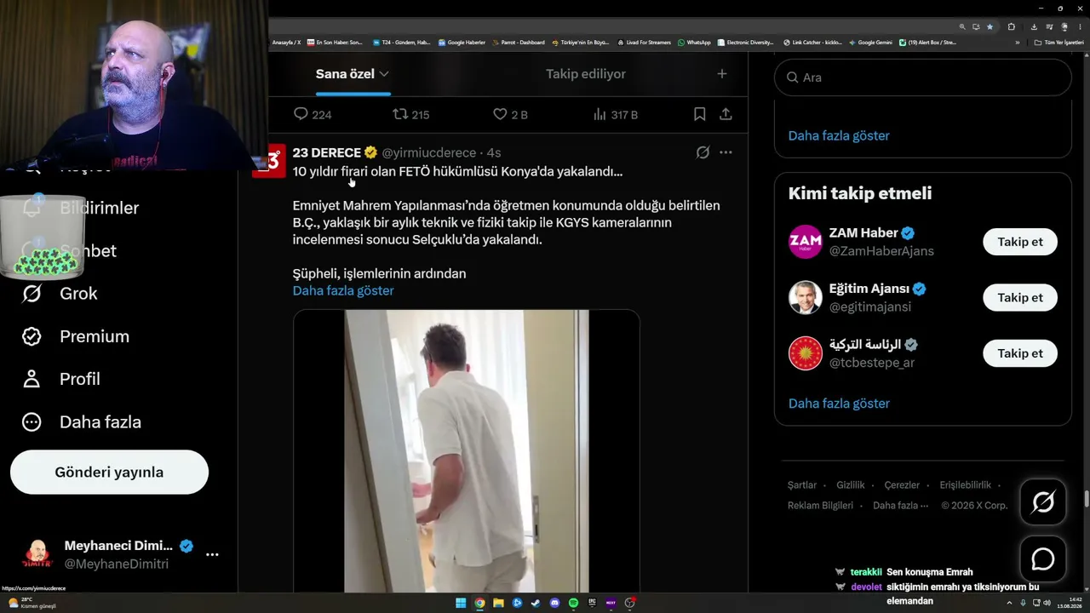Click Gönderi yayınla button

point(109,473)
